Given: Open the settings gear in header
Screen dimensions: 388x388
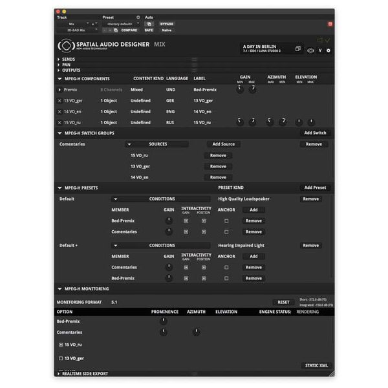Looking at the screenshot, I should click(329, 50).
